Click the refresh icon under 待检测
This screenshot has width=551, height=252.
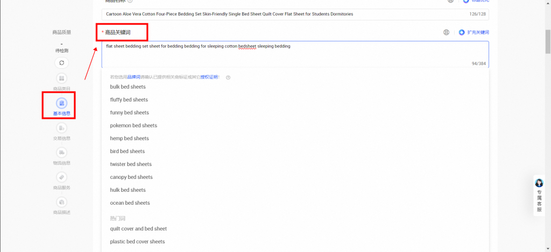point(61,63)
